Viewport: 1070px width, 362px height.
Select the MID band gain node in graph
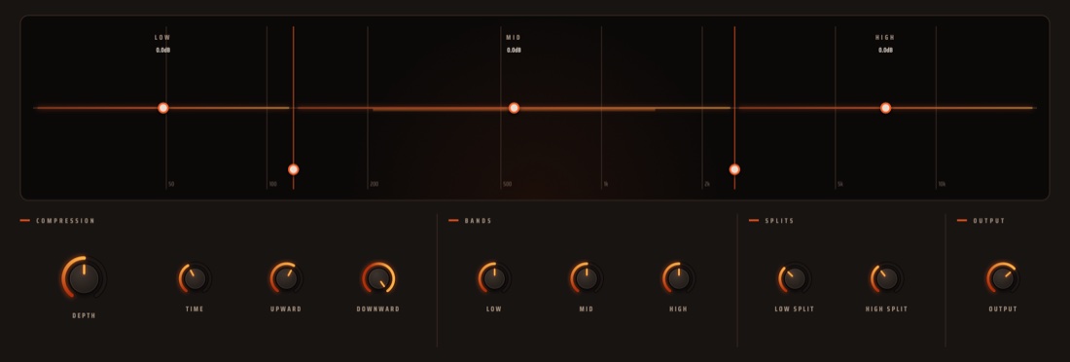tap(514, 108)
